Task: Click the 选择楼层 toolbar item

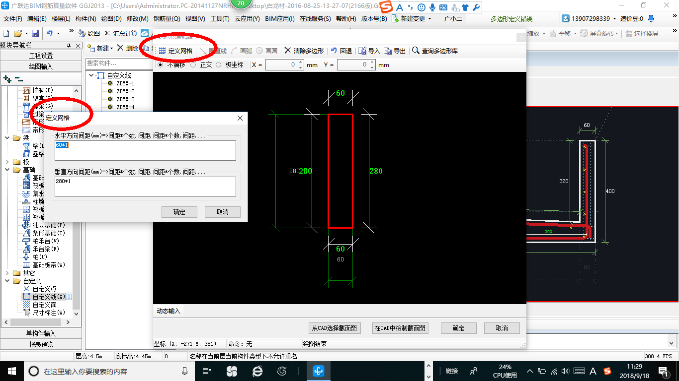Action: coord(642,33)
